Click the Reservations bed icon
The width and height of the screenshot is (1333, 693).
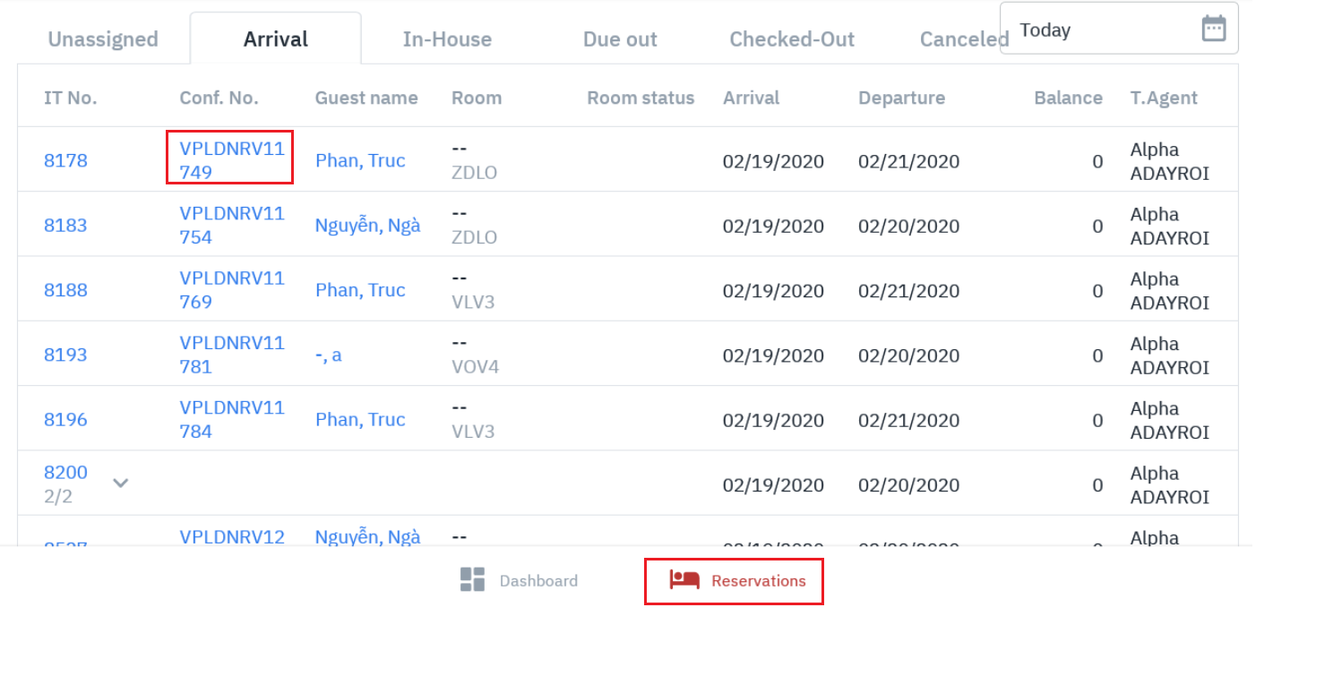point(684,580)
